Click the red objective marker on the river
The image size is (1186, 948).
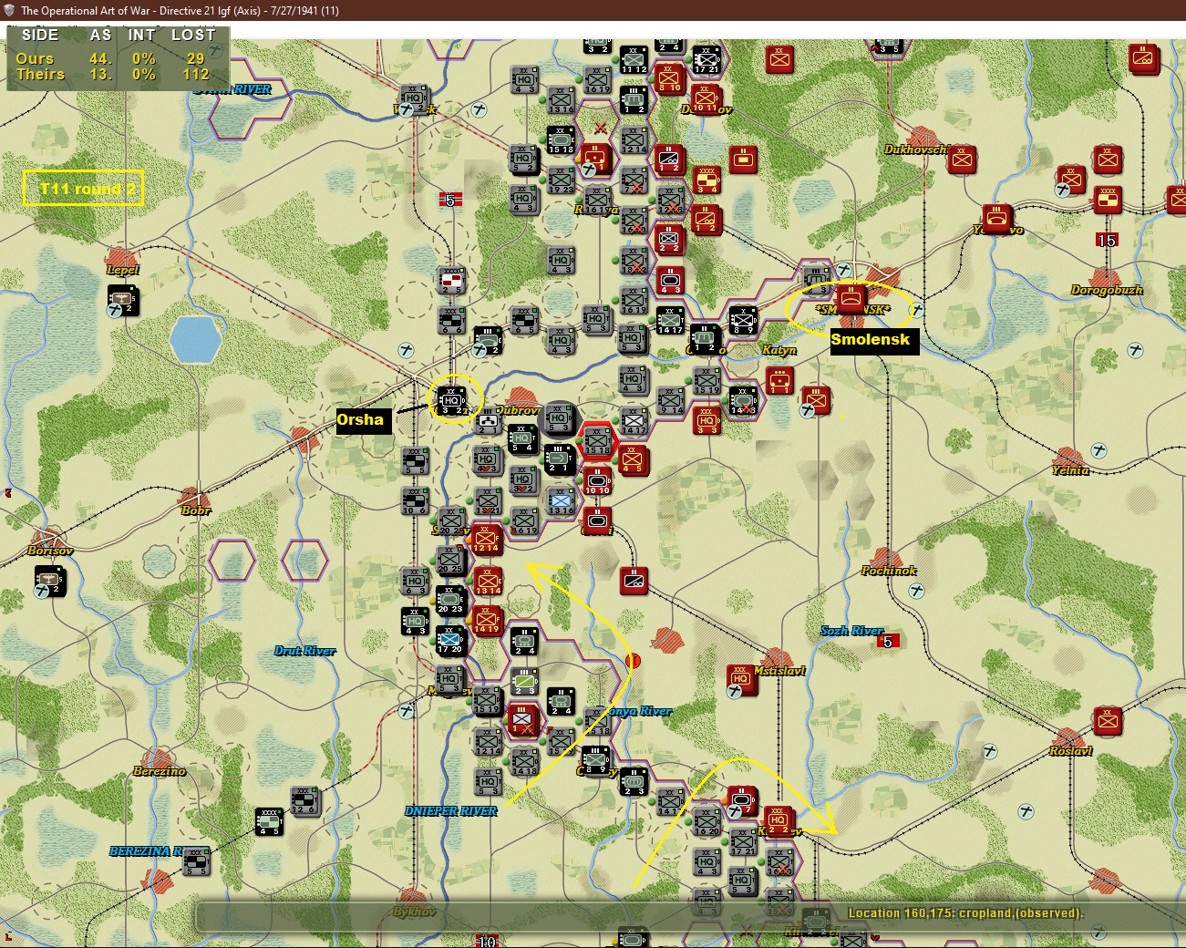click(633, 661)
